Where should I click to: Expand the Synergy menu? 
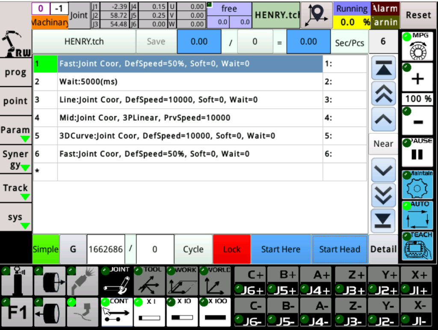(x=16, y=159)
